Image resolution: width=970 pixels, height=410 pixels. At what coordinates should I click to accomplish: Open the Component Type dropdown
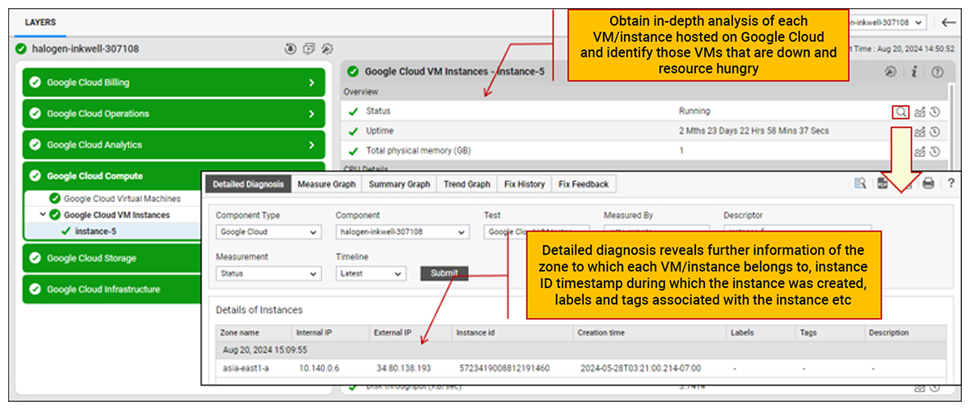(x=269, y=232)
